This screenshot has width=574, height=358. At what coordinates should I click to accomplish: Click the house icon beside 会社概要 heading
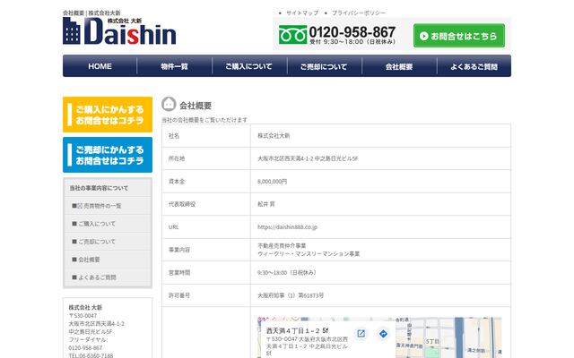[x=169, y=104]
